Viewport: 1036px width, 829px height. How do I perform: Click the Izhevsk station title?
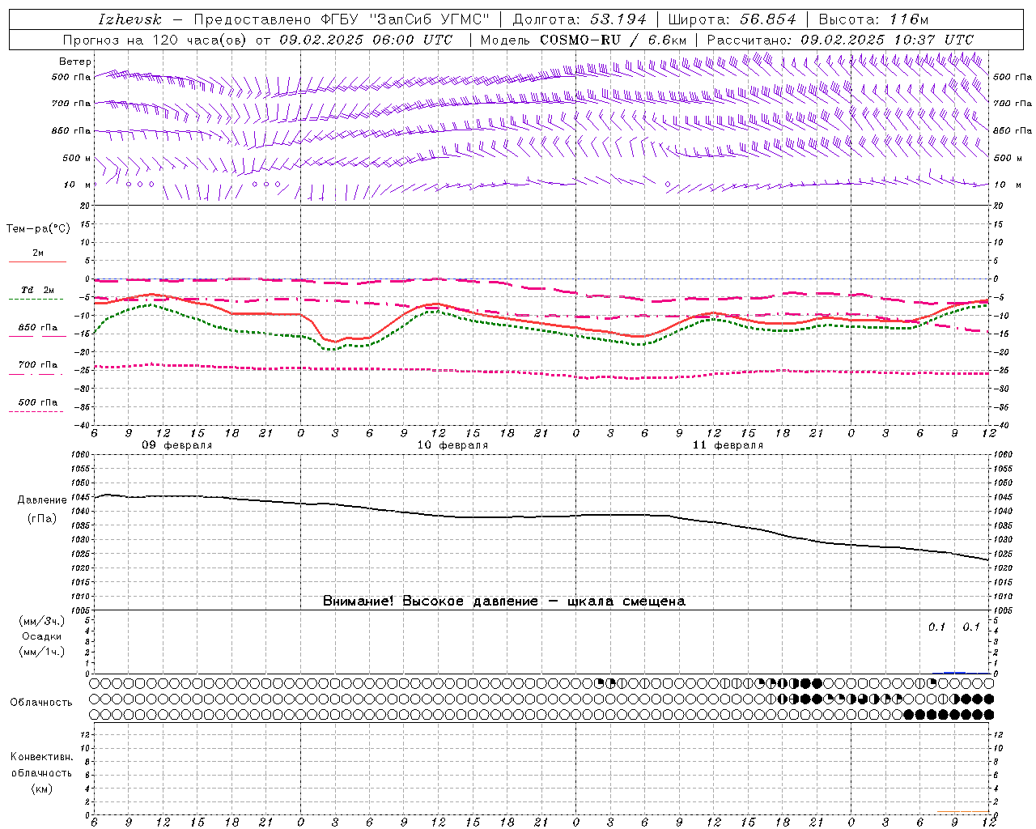click(x=129, y=19)
